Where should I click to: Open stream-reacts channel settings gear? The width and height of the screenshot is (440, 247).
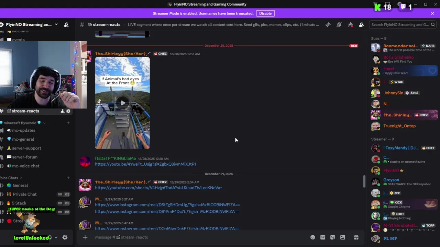pyautogui.click(x=68, y=111)
